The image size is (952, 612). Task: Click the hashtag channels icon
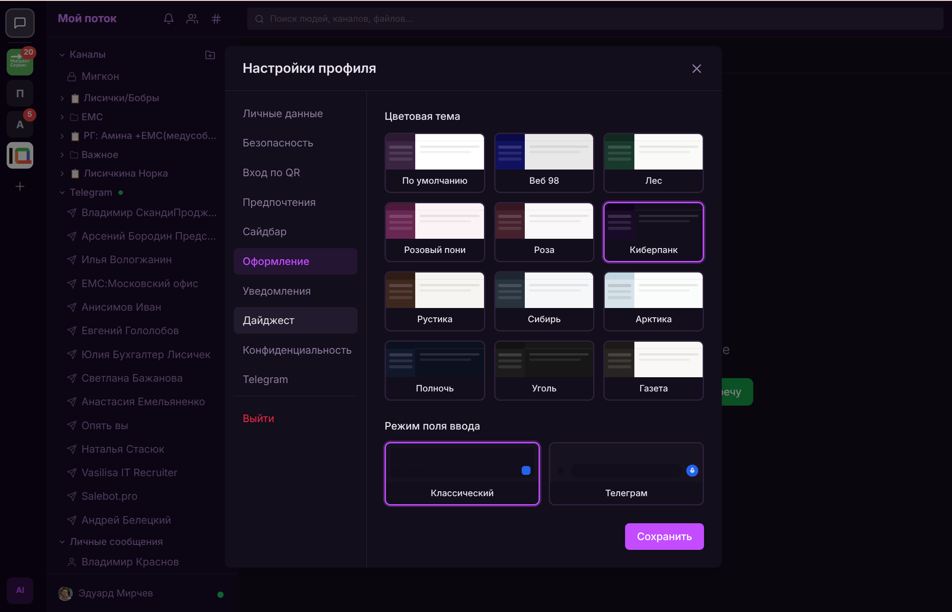coord(216,19)
